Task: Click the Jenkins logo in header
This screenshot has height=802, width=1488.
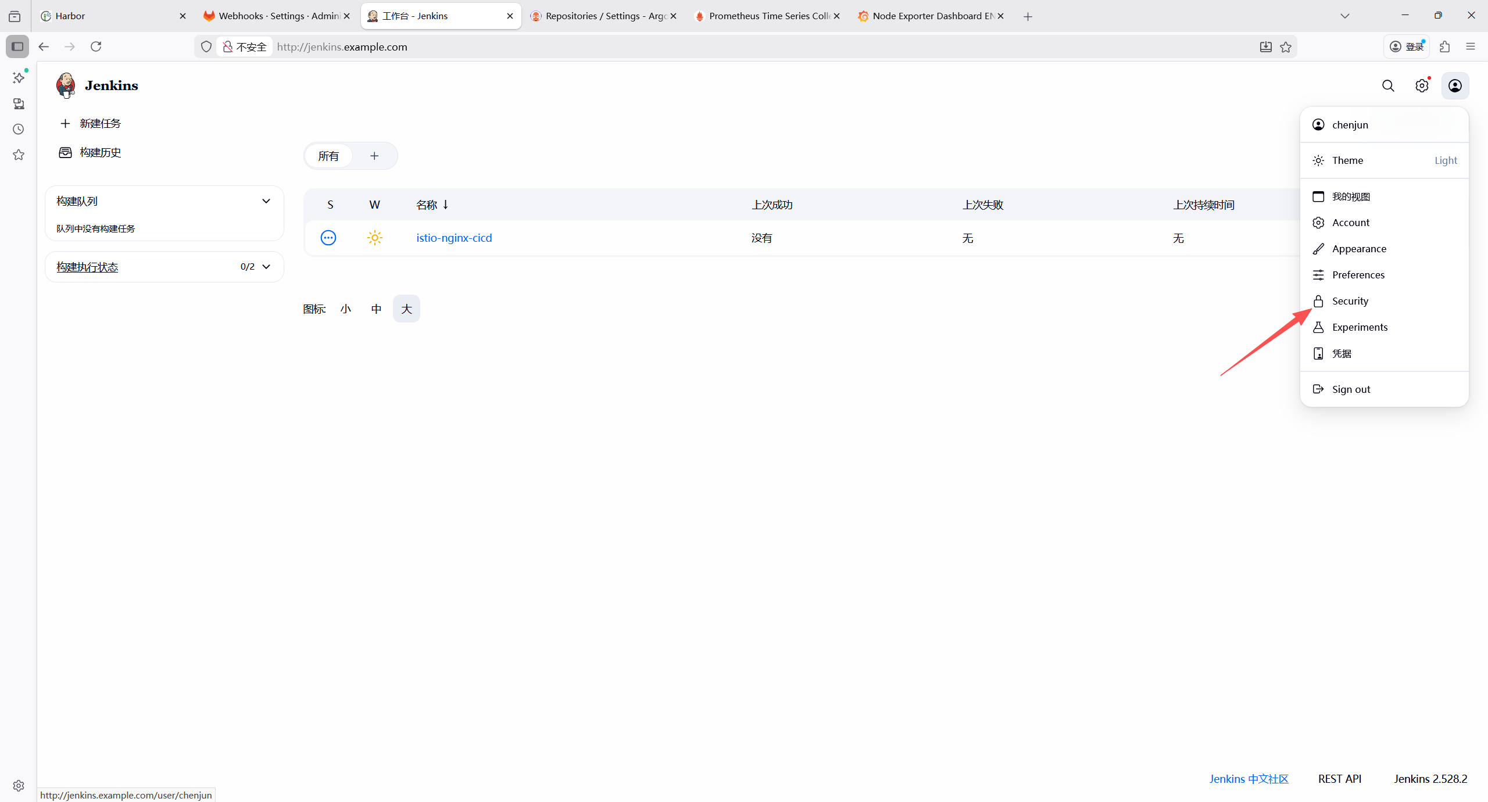Action: pos(66,85)
